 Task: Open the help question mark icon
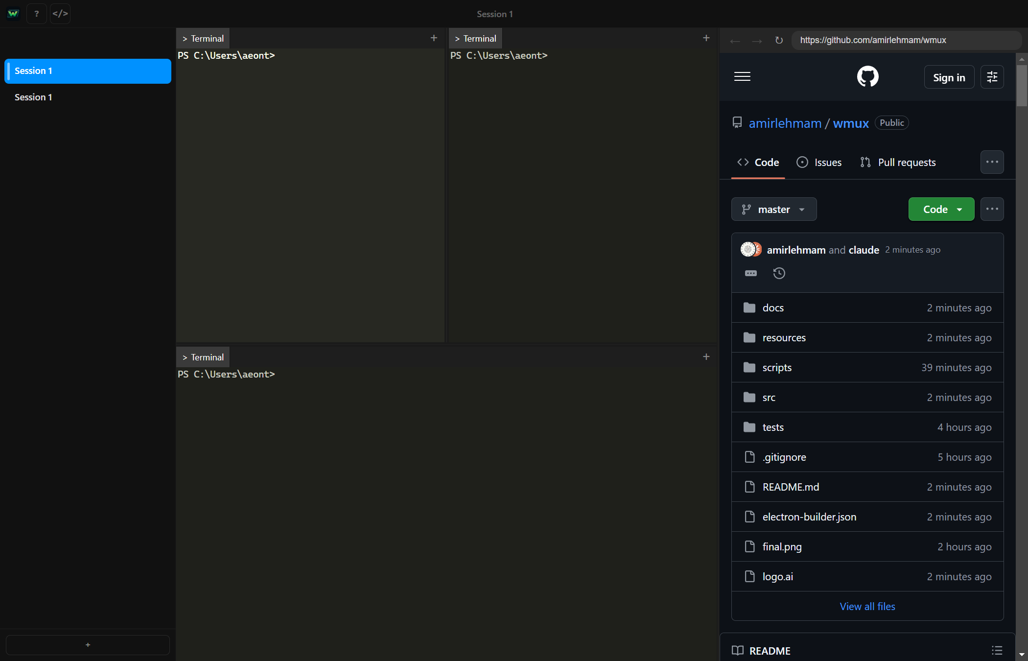click(x=37, y=14)
